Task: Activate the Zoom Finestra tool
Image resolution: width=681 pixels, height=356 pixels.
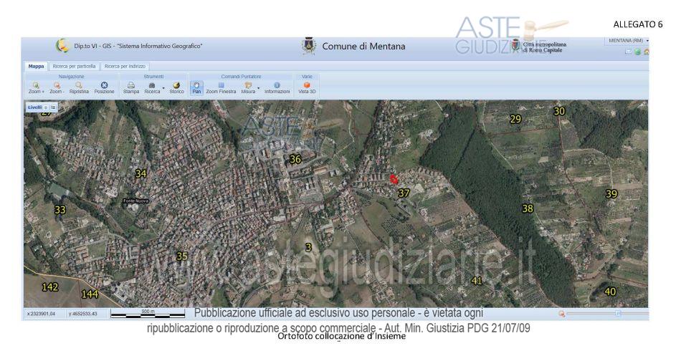Action: [x=221, y=87]
